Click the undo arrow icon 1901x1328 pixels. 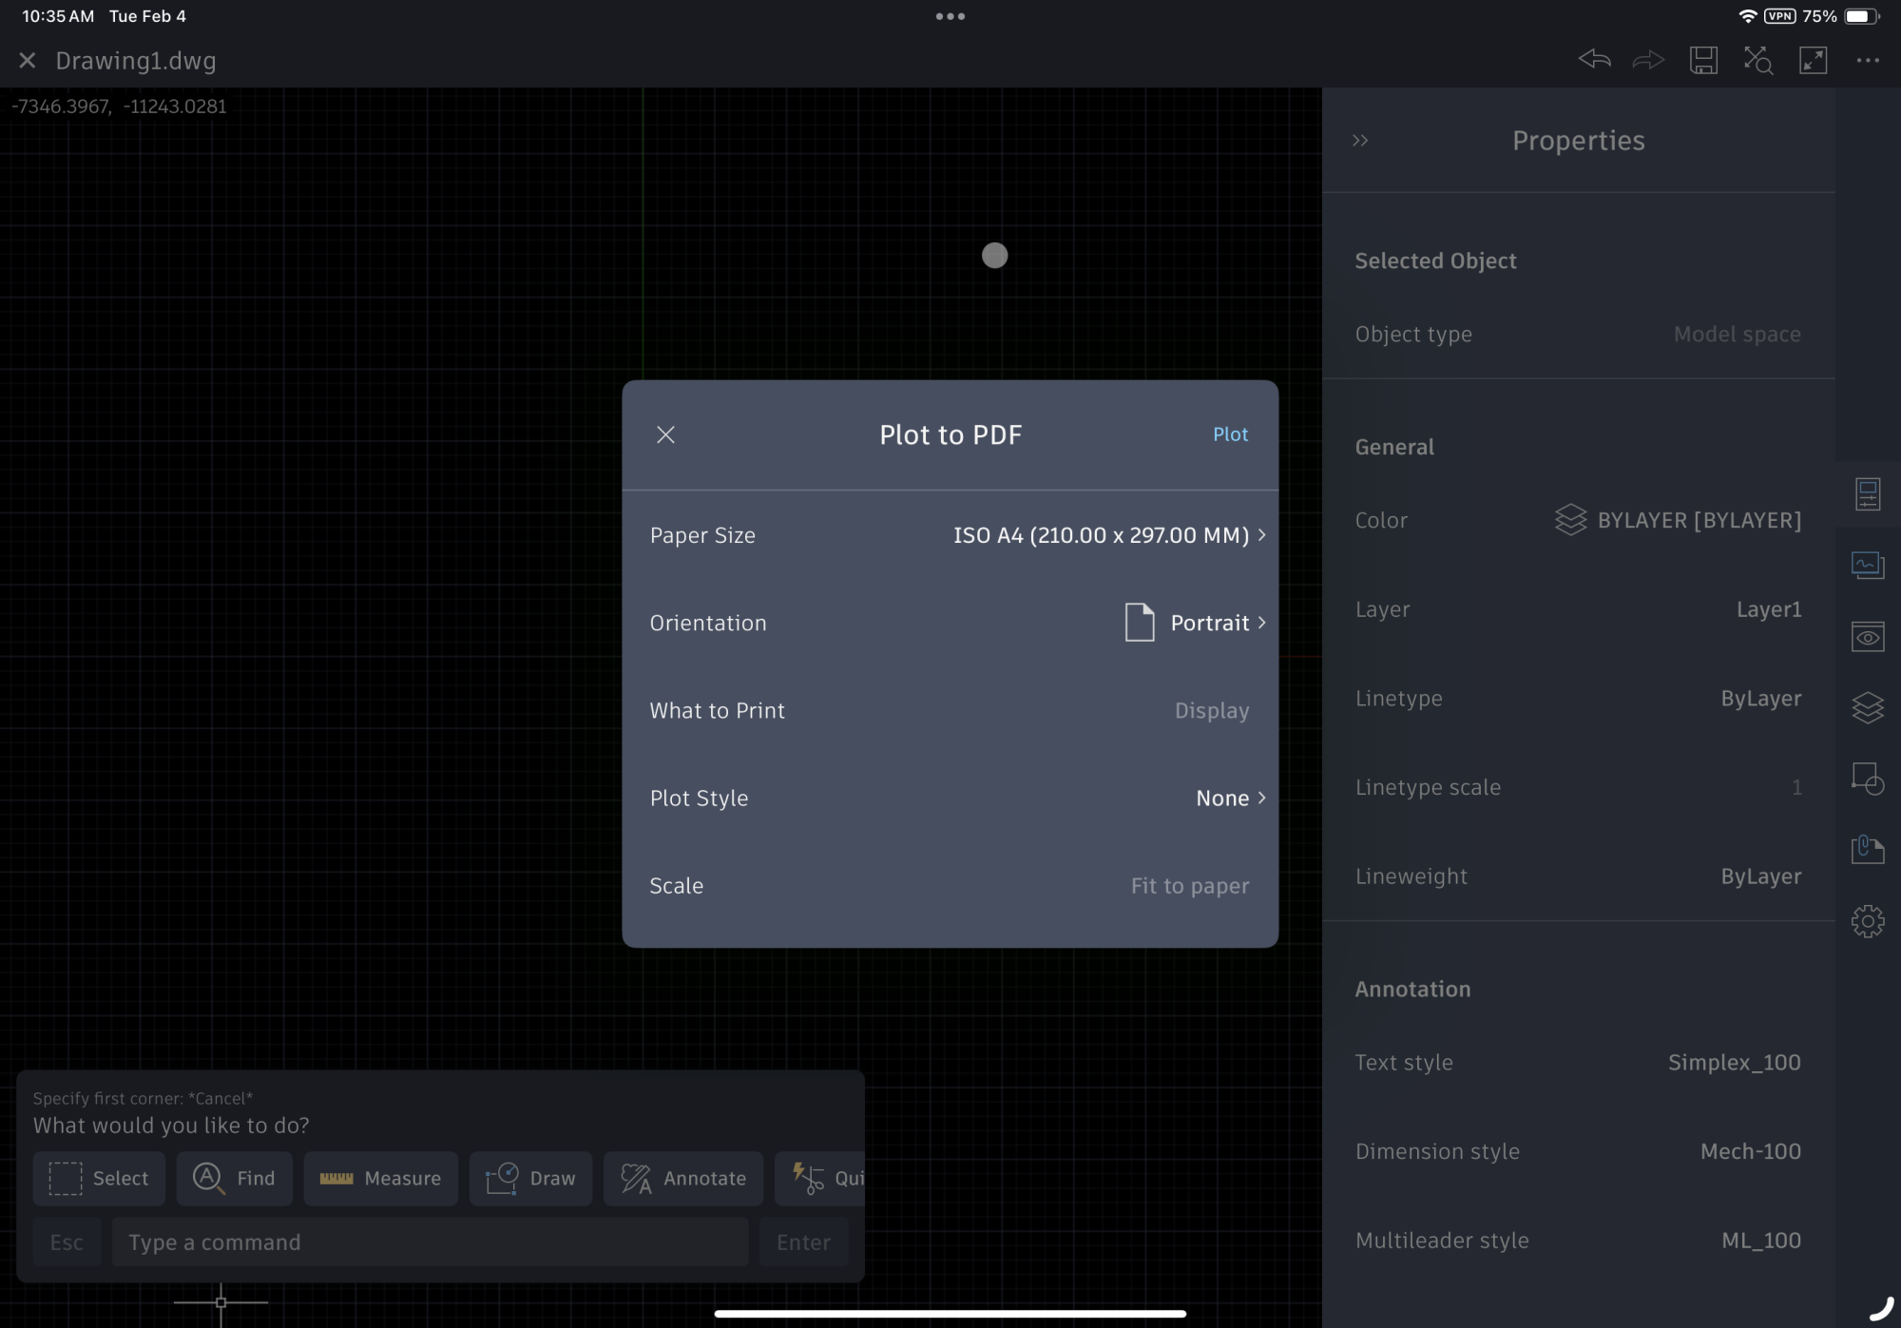click(x=1594, y=60)
